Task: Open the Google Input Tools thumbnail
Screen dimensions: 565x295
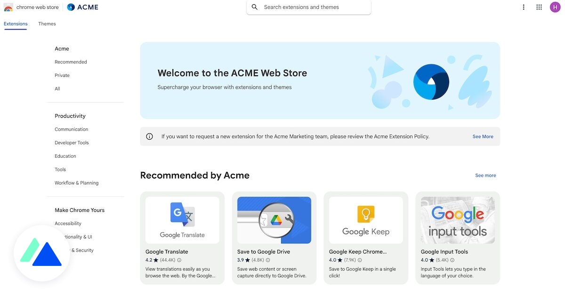Action: [458, 220]
